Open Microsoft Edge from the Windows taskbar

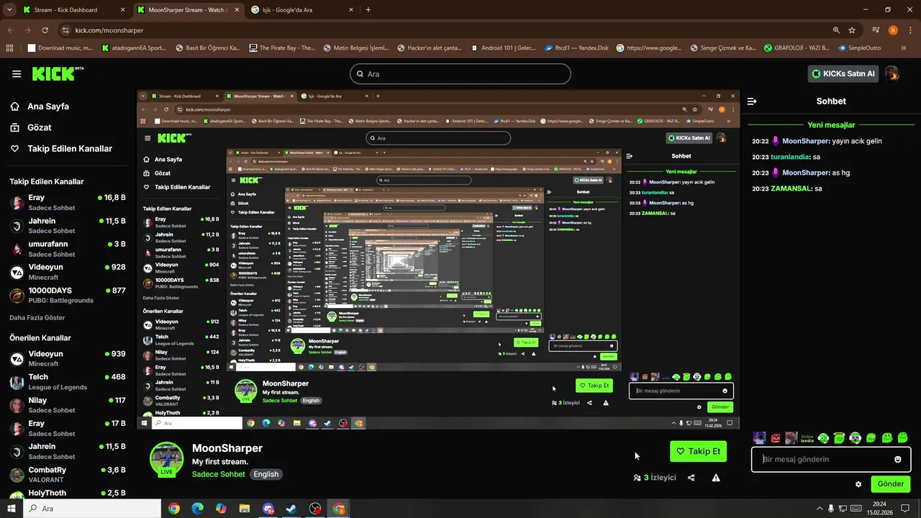[197, 509]
